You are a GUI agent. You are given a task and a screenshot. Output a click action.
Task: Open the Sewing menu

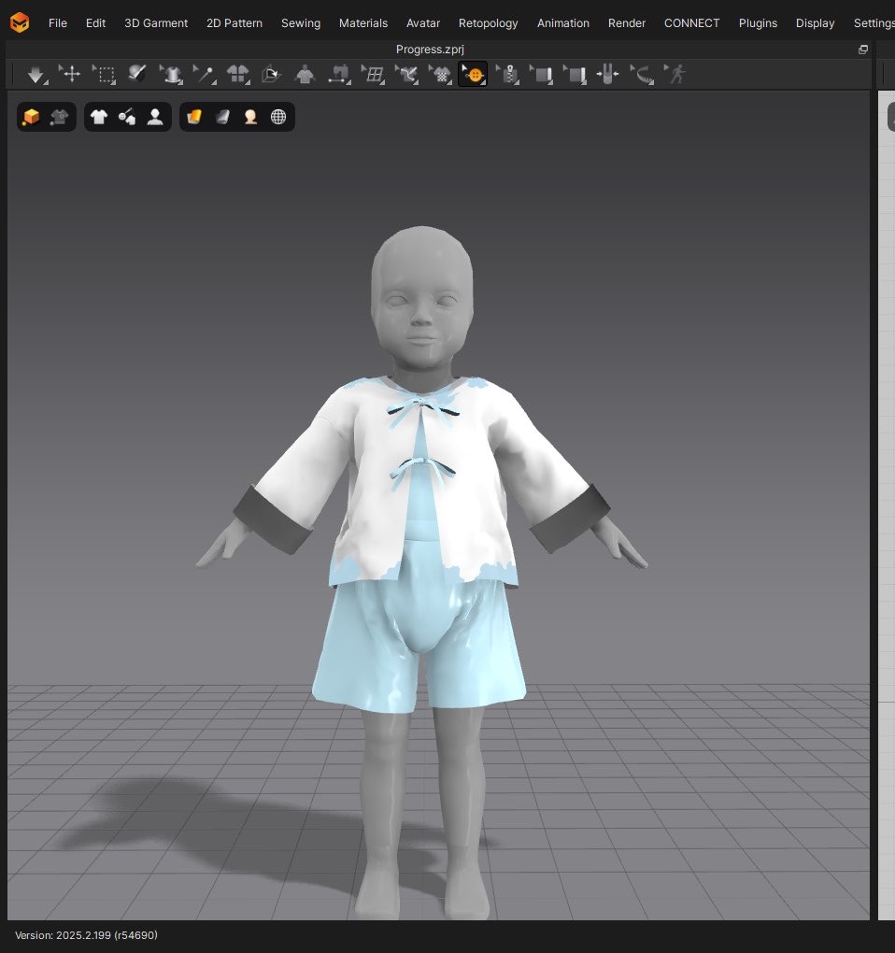click(x=301, y=23)
